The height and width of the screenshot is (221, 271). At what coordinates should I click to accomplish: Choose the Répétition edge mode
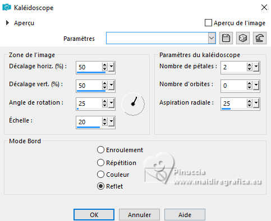[x=100, y=163]
